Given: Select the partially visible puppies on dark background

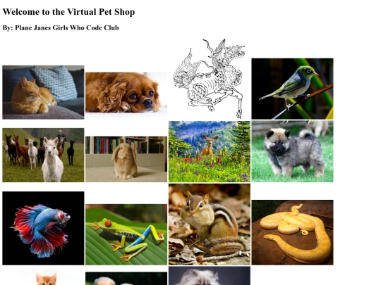Looking at the screenshot, I should 126,279.
